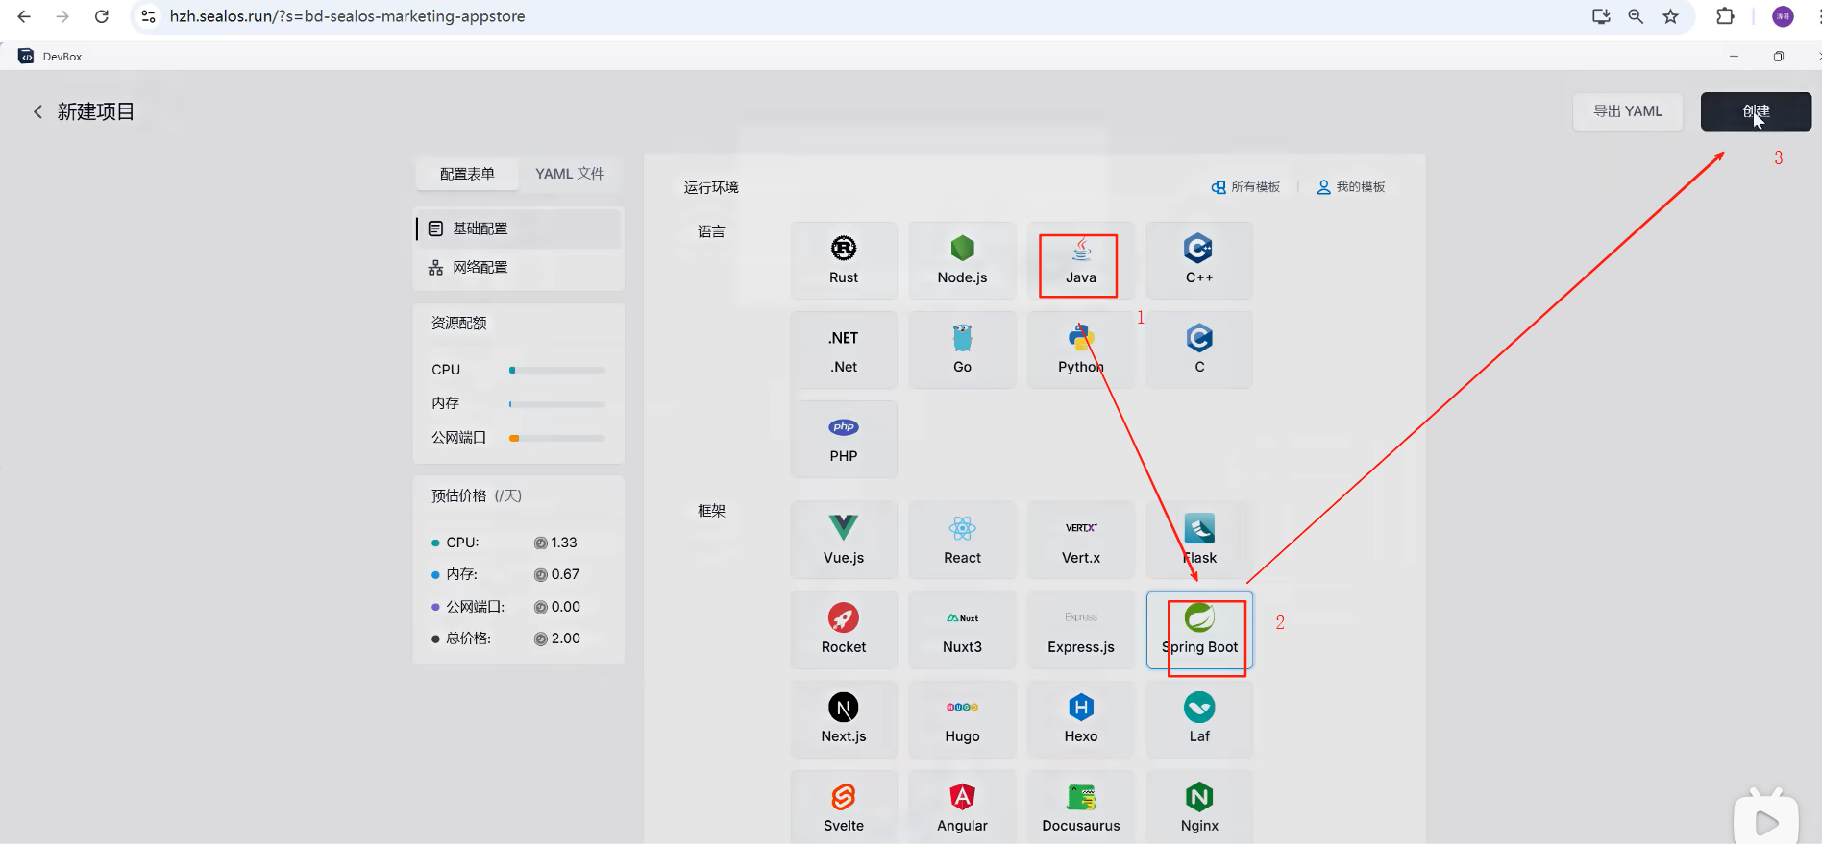
Task: Click the DevBox window title
Action: pyautogui.click(x=62, y=57)
